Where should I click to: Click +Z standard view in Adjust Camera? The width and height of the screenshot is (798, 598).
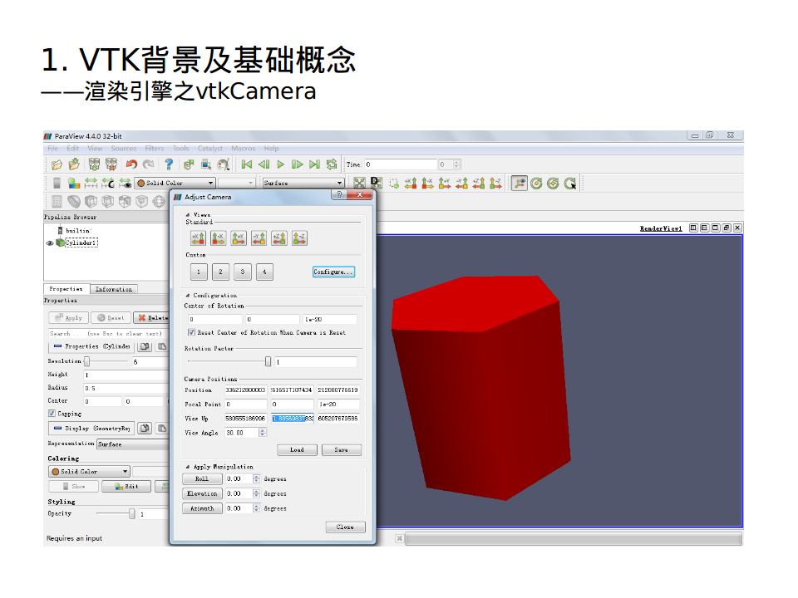pos(279,238)
